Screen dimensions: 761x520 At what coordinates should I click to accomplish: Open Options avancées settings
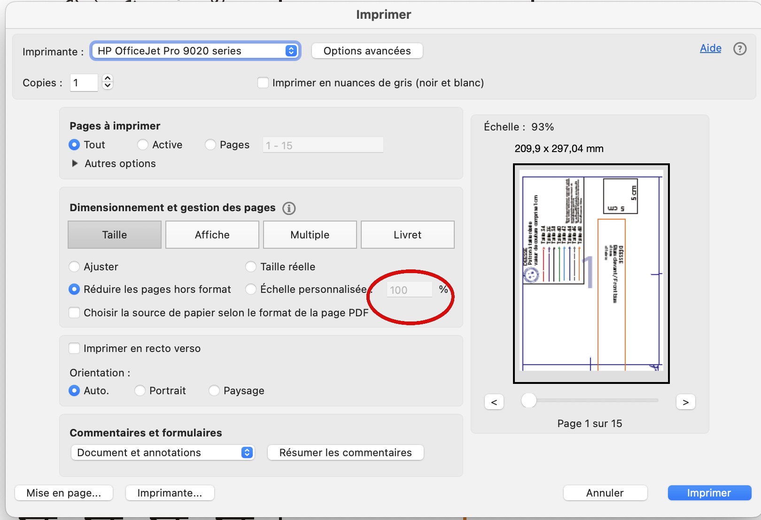367,51
